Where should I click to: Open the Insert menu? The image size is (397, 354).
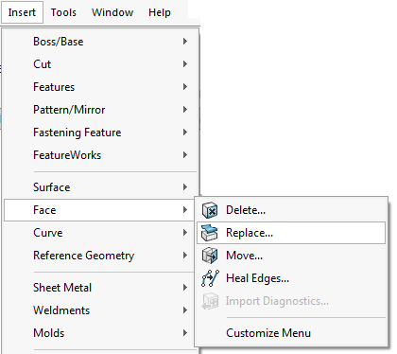[22, 12]
